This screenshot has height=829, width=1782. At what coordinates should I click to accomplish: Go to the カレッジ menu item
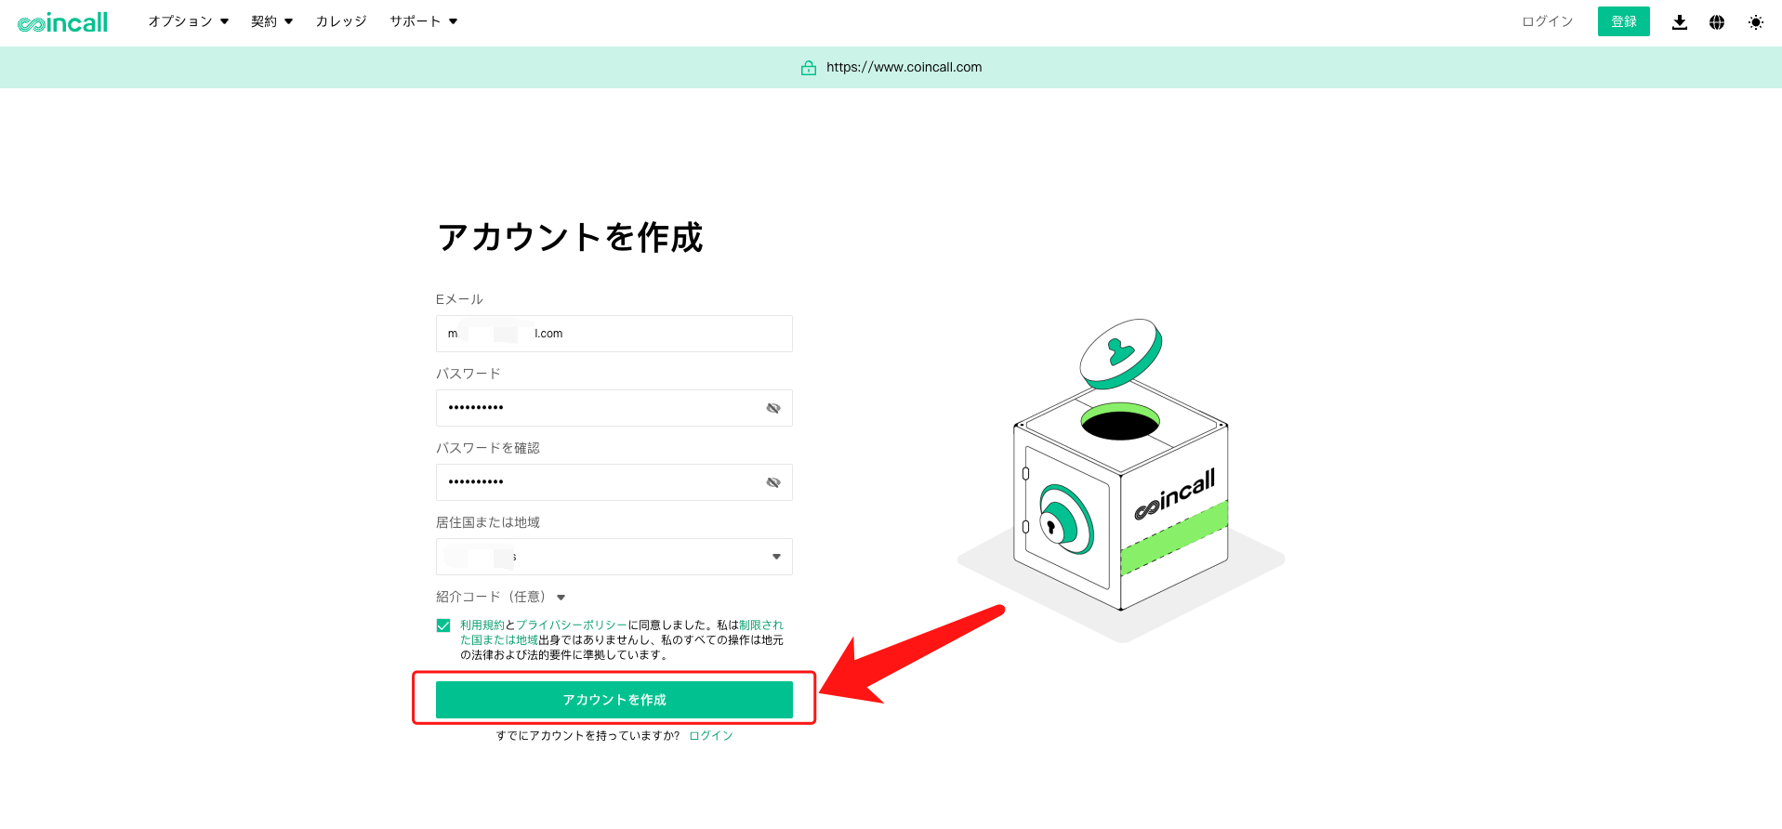(x=341, y=21)
